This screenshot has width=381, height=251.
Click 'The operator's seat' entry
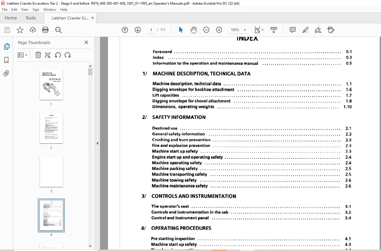[x=170, y=206]
